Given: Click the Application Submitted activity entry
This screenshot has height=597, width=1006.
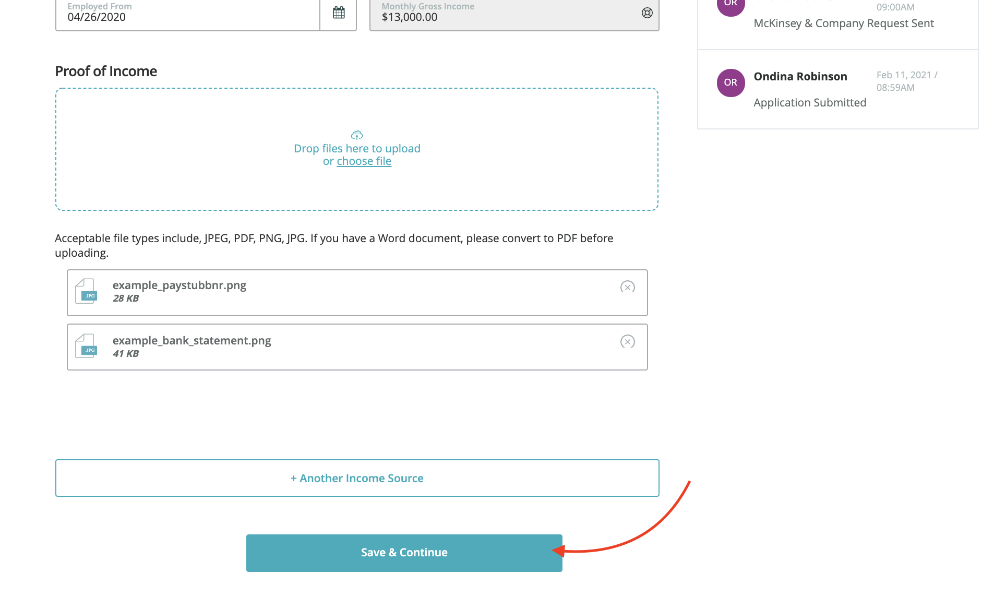Looking at the screenshot, I should [810, 103].
